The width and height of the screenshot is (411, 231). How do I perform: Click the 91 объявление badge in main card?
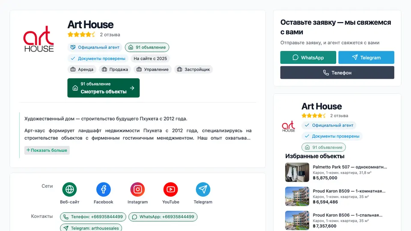tap(147, 47)
